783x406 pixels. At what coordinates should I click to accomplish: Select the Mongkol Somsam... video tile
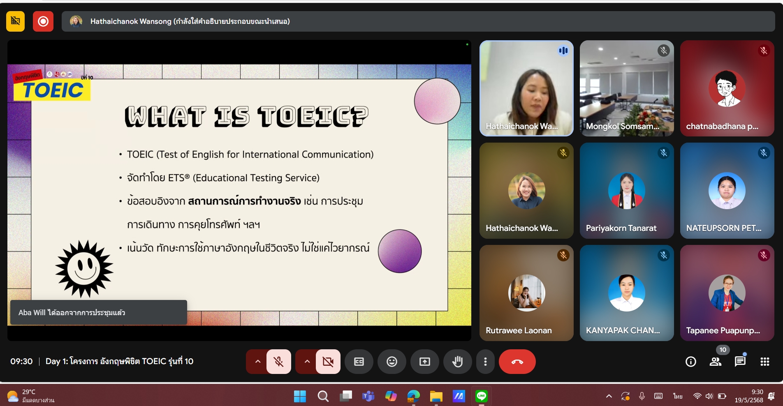pos(627,88)
